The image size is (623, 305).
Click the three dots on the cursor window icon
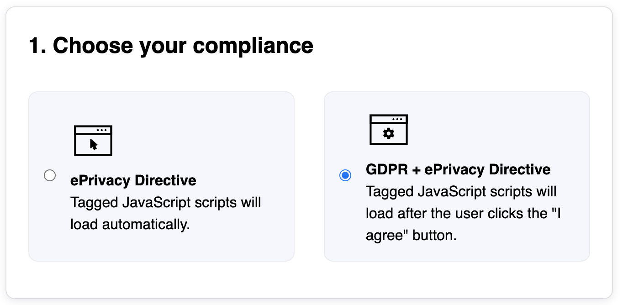click(x=102, y=130)
